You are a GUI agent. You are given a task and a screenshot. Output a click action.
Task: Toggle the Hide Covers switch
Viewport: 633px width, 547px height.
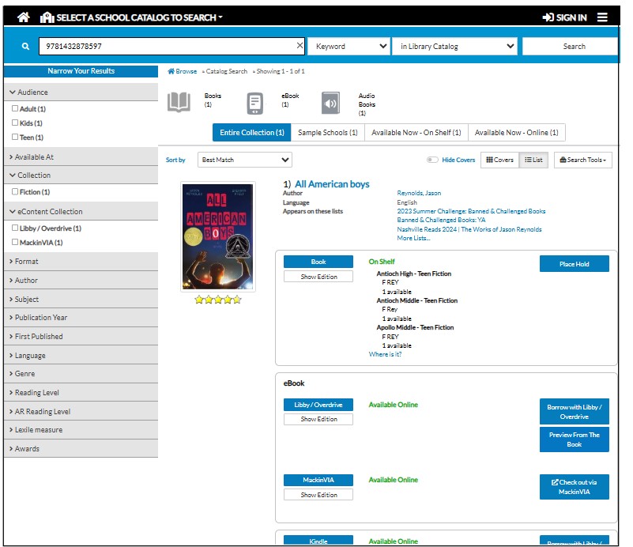(432, 160)
